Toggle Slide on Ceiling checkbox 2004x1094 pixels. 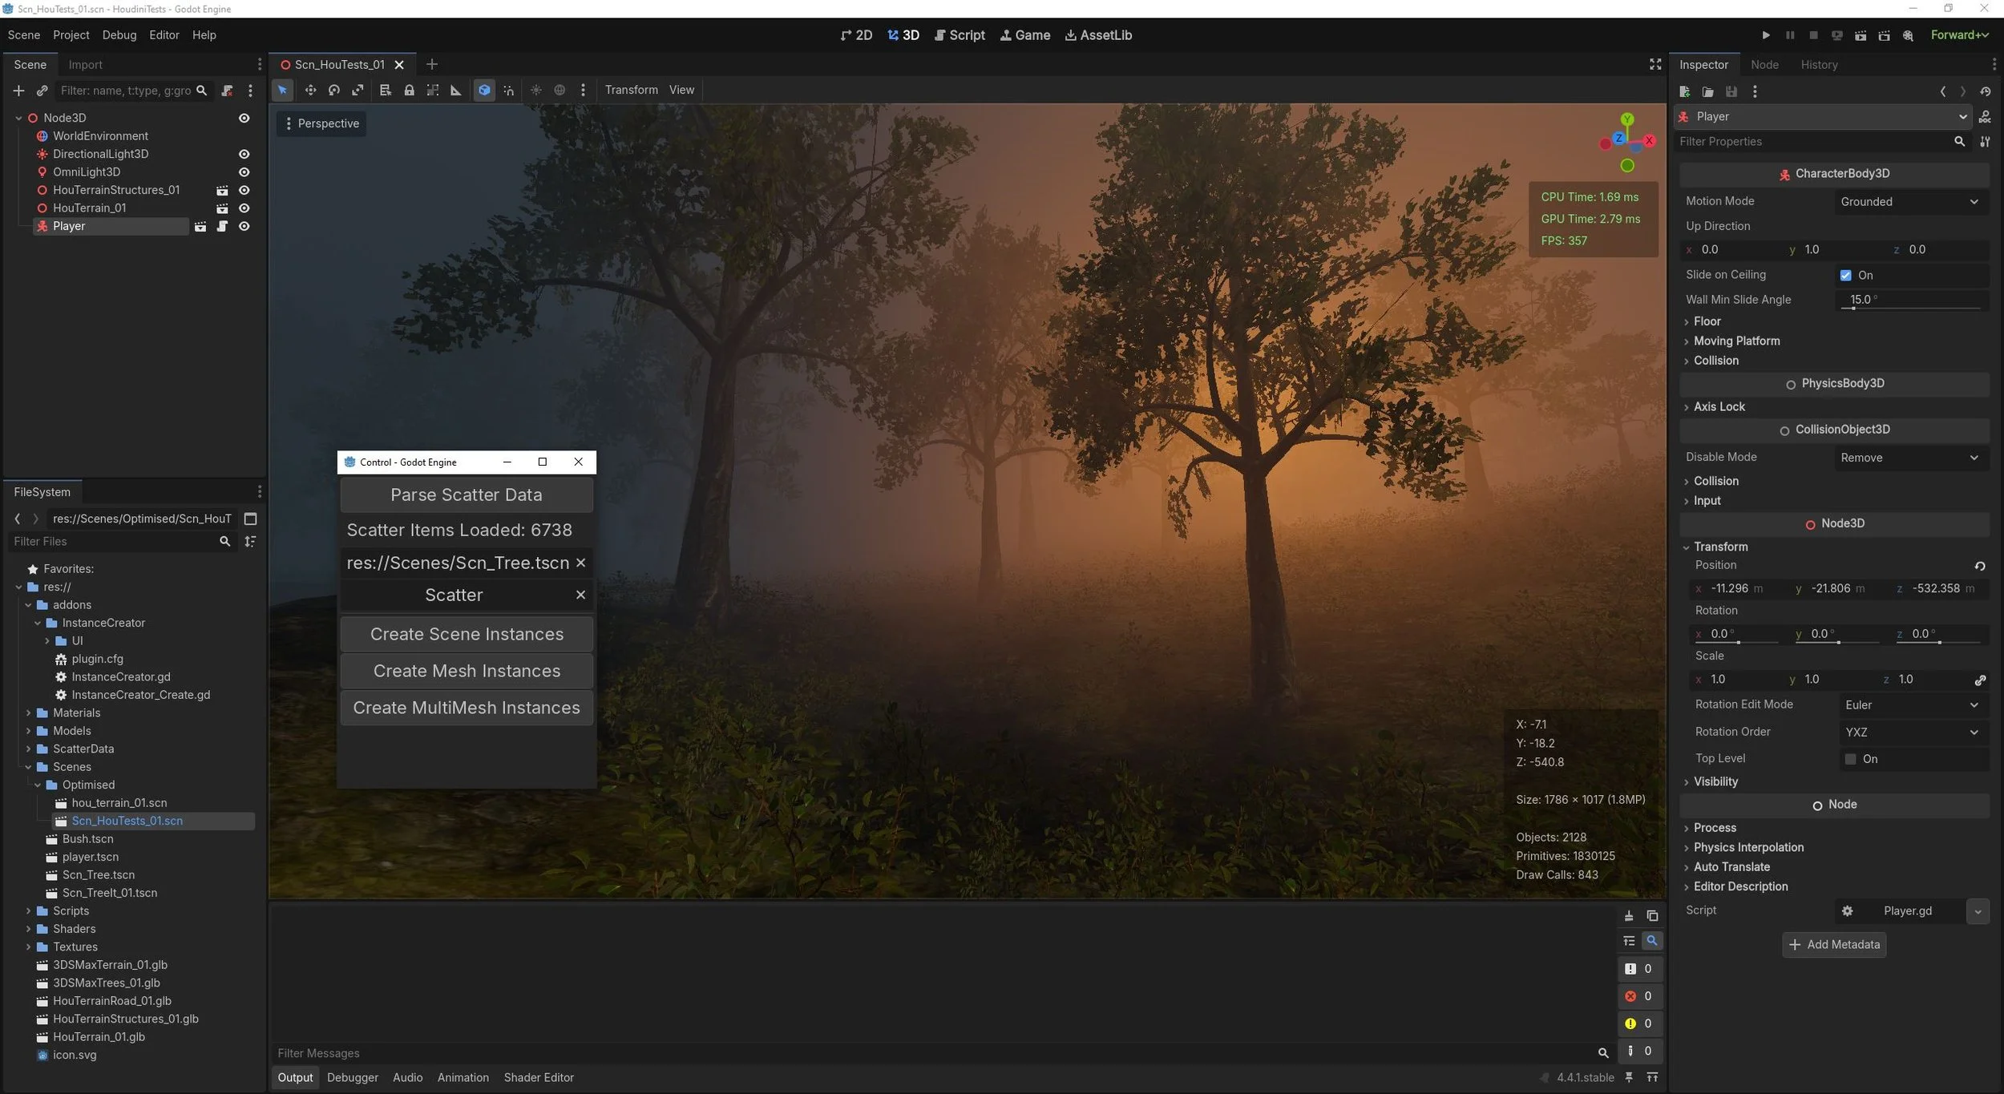point(1845,275)
